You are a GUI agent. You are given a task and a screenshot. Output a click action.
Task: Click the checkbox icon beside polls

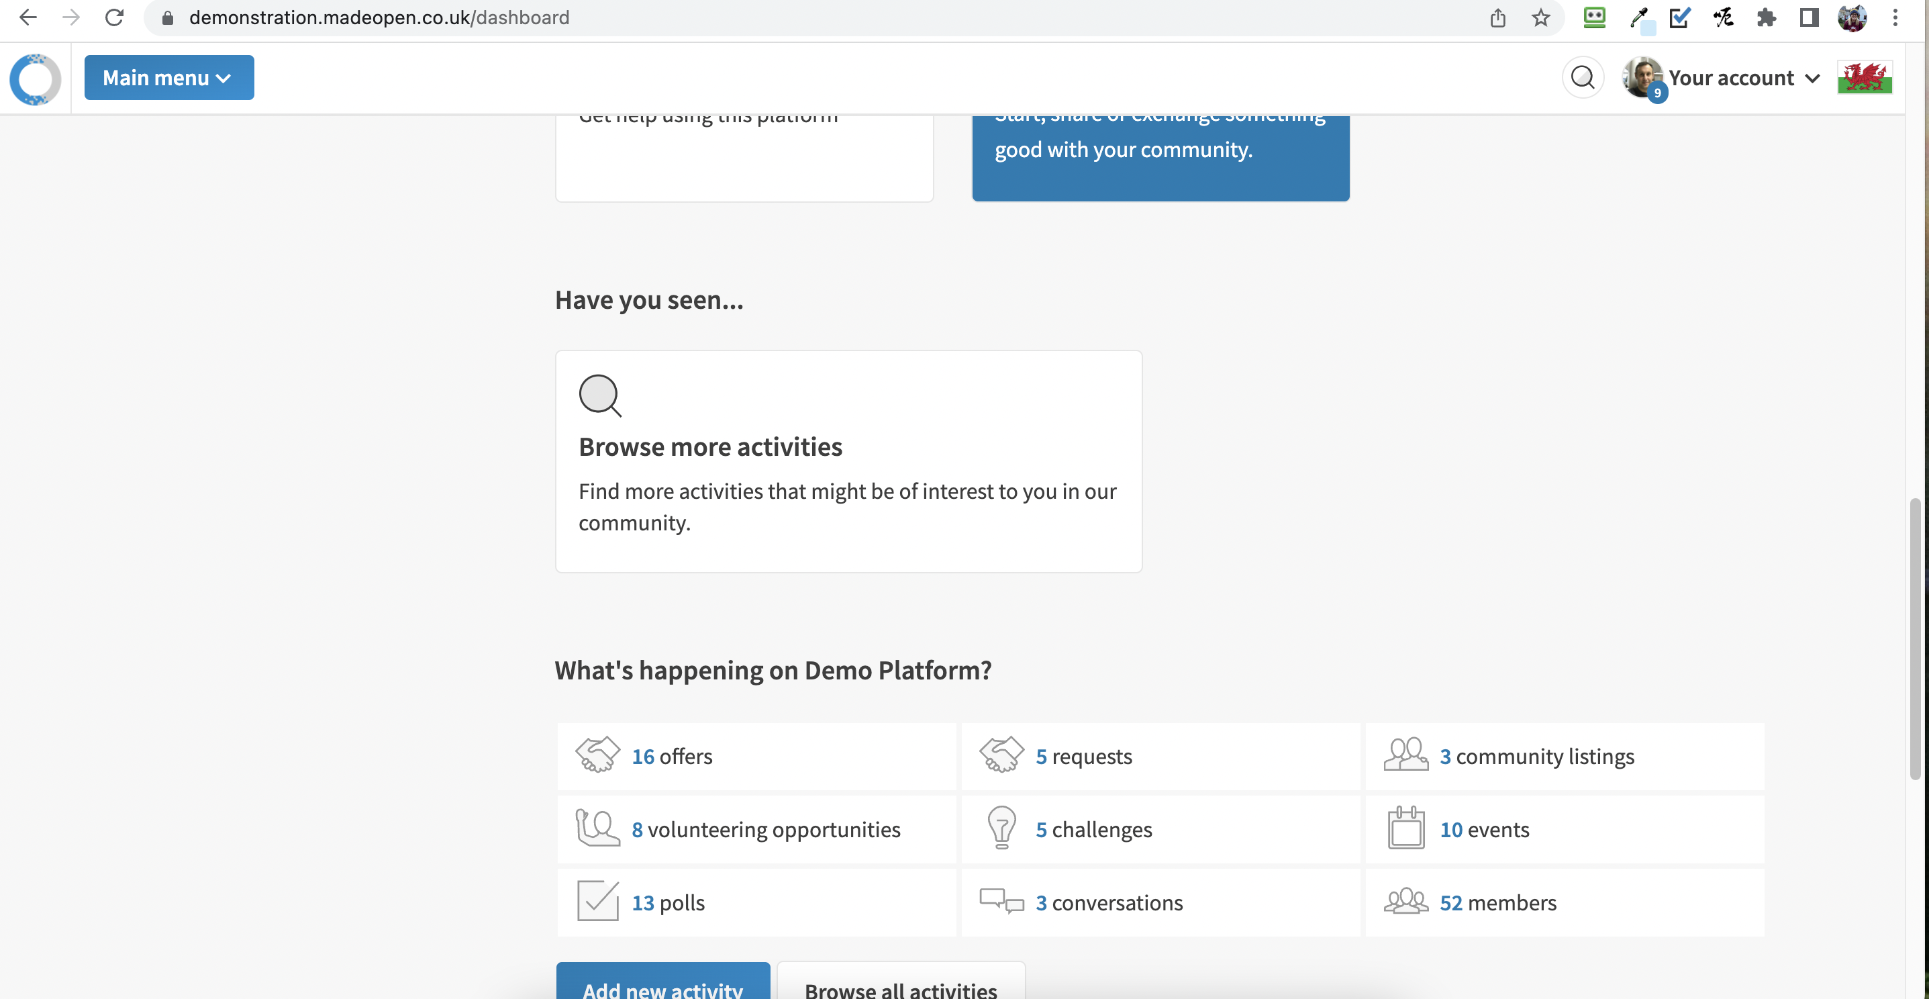(597, 901)
